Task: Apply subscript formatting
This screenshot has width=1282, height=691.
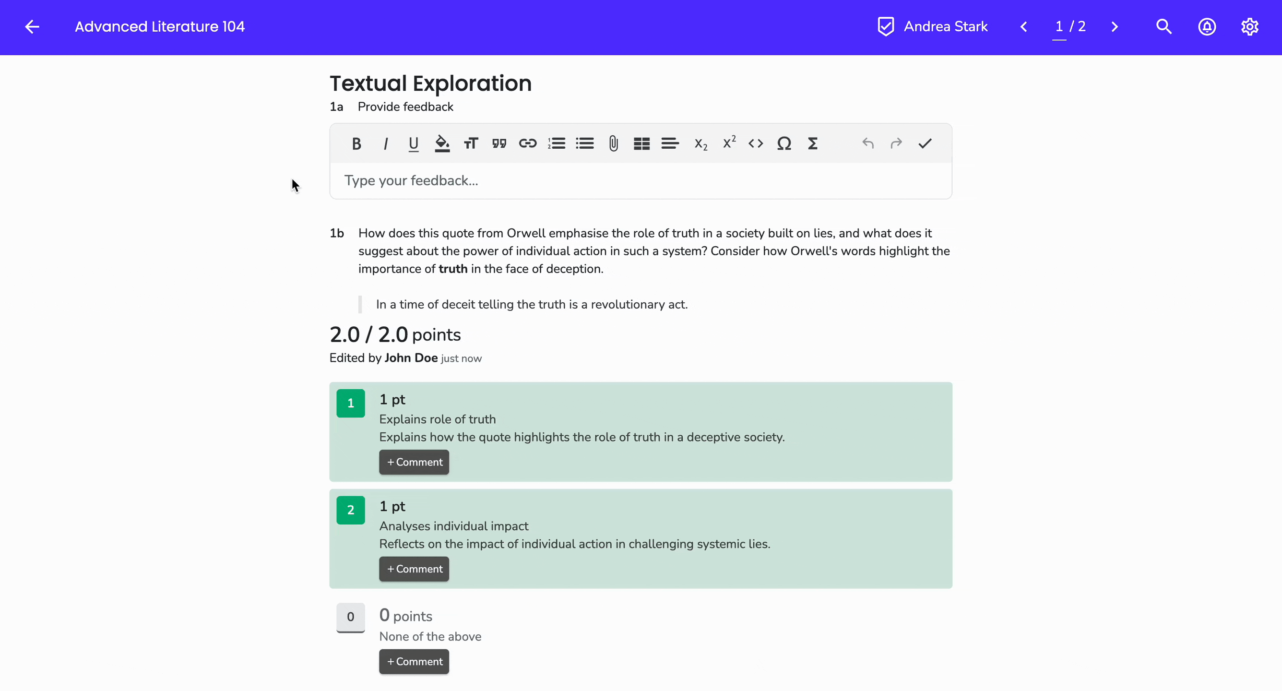Action: pyautogui.click(x=700, y=144)
